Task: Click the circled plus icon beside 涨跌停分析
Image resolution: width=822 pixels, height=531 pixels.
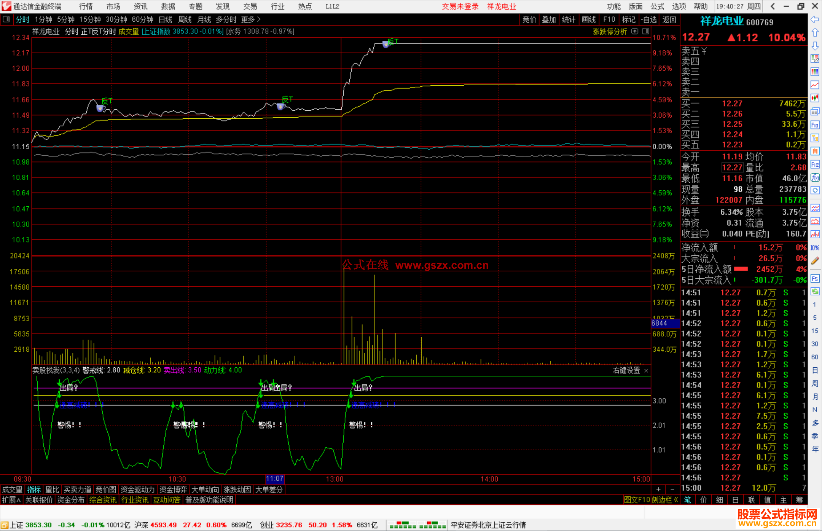Action: pos(634,31)
